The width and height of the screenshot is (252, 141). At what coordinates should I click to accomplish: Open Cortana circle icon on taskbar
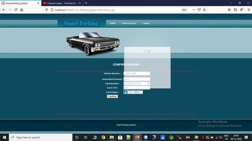[77, 137]
